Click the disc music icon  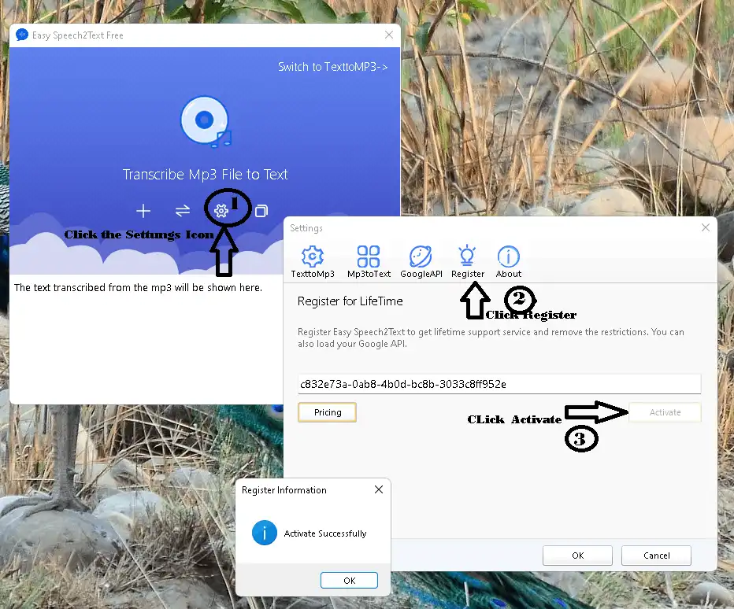click(x=206, y=122)
